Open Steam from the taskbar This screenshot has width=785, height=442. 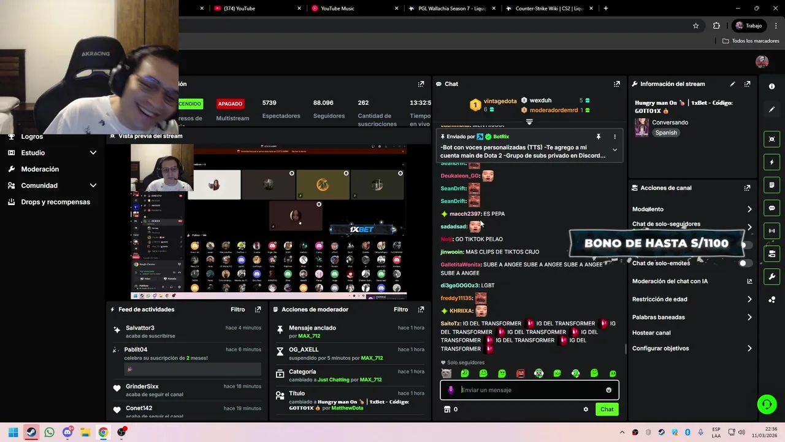coord(31,432)
